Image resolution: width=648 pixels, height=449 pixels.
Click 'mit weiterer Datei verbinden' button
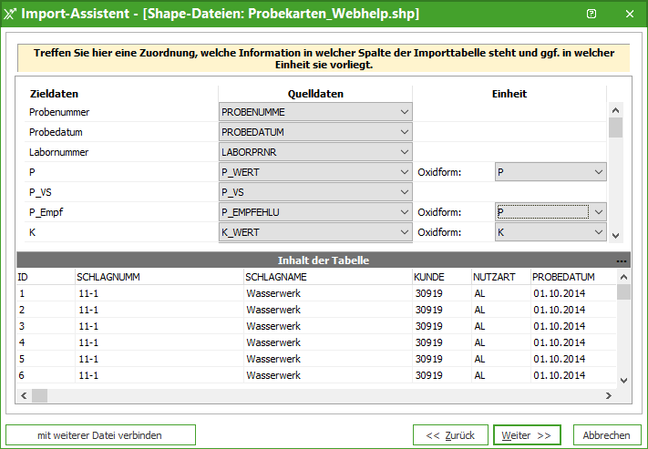(100, 435)
